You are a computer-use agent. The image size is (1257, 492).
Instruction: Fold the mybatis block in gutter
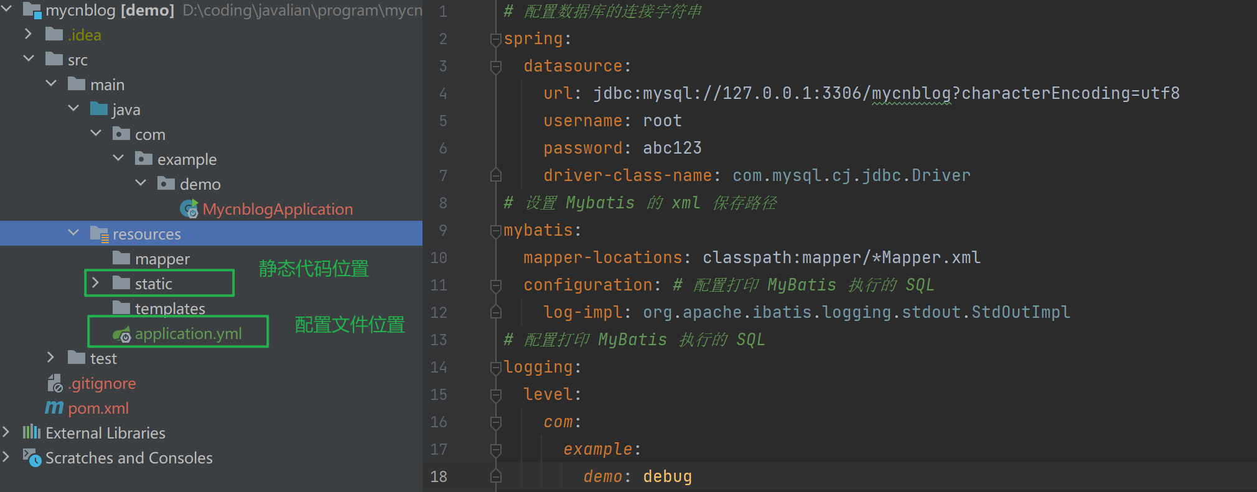pos(496,231)
